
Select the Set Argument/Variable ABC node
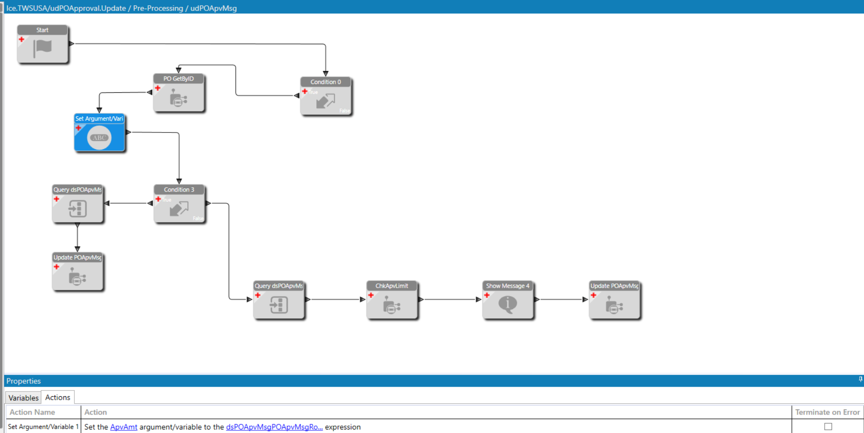[x=99, y=133]
